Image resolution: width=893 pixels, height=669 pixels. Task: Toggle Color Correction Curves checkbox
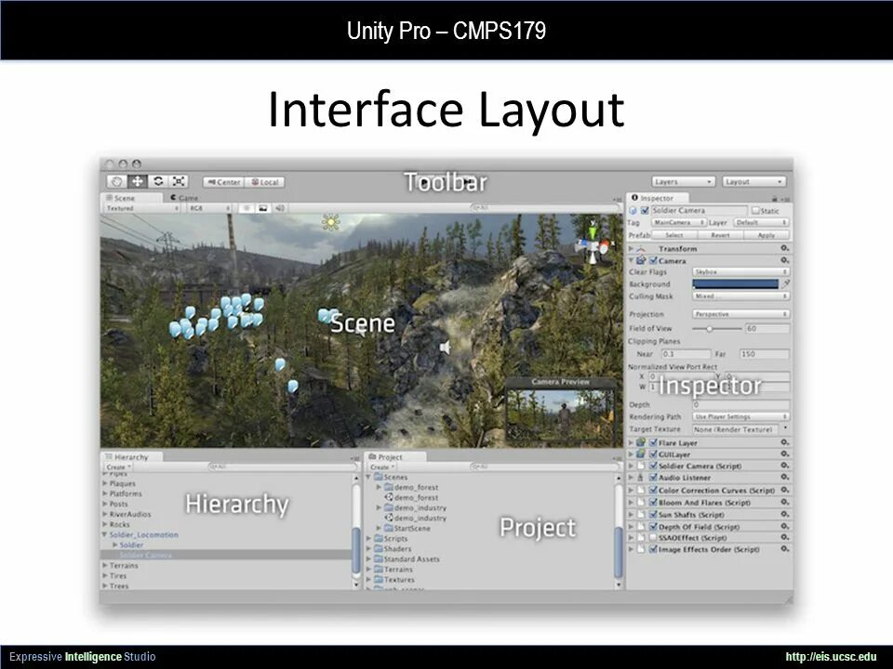tap(653, 490)
